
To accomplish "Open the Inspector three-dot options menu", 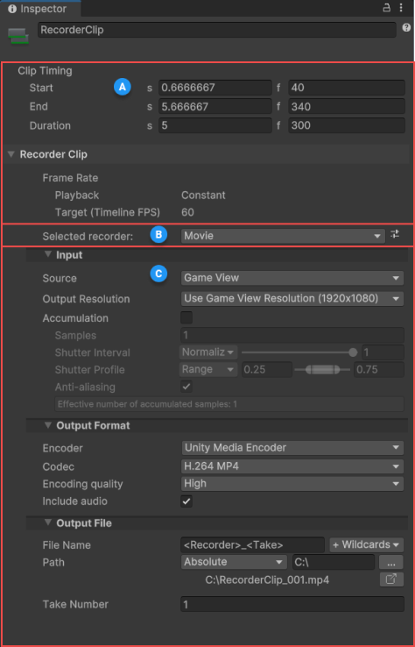I will [401, 8].
